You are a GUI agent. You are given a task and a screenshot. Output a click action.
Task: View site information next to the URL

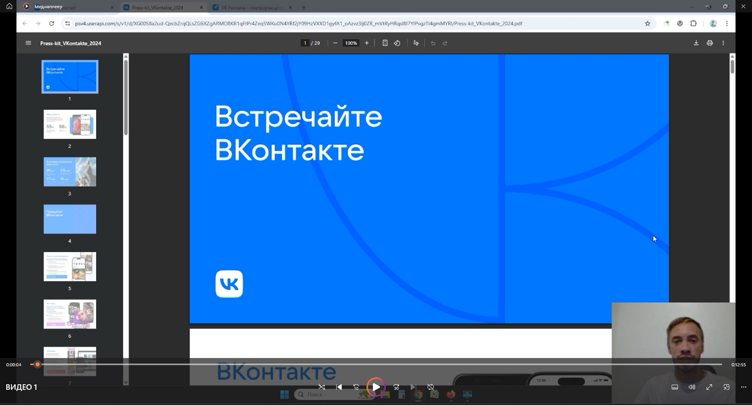(x=67, y=23)
